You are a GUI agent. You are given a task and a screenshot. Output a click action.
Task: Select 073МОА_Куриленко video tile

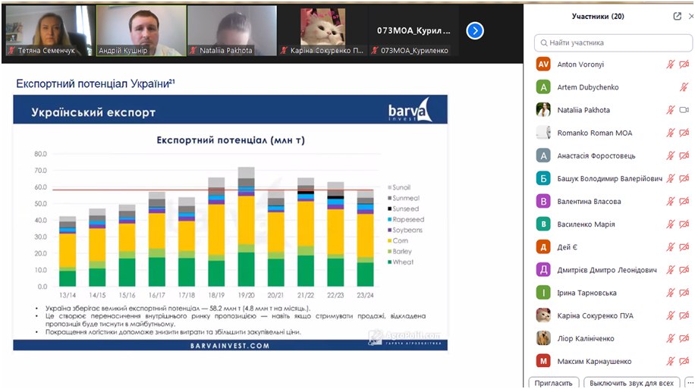tap(414, 30)
